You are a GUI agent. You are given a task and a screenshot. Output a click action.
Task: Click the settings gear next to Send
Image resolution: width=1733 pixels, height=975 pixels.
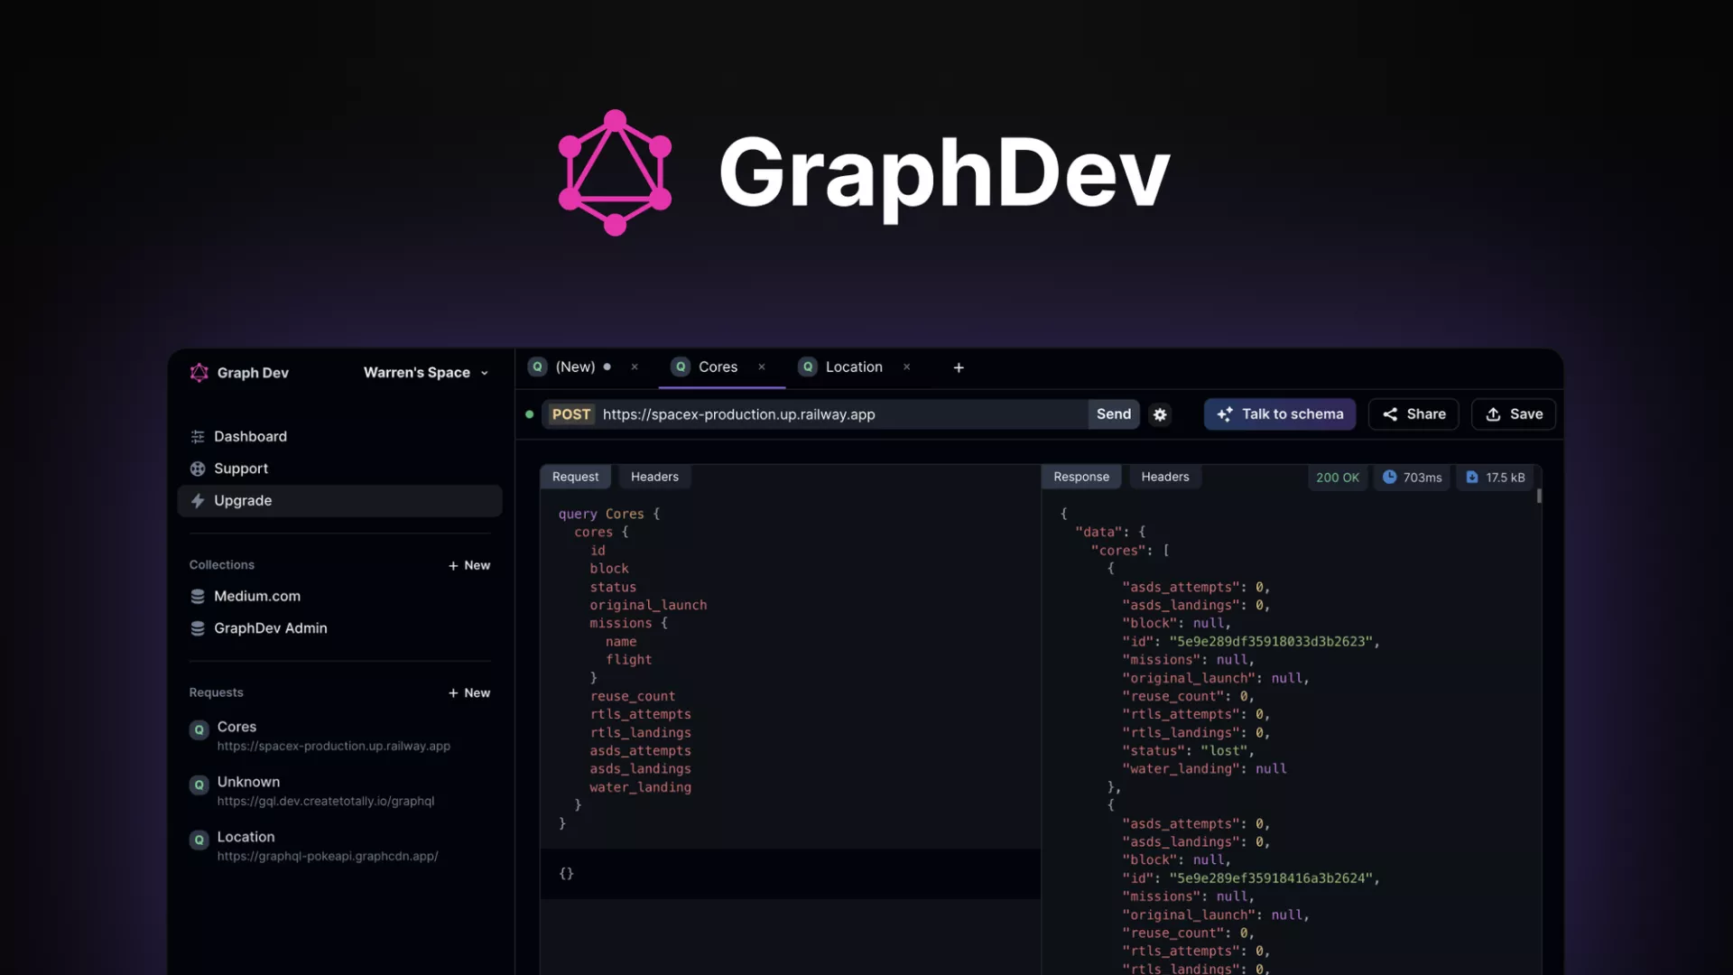coord(1160,414)
